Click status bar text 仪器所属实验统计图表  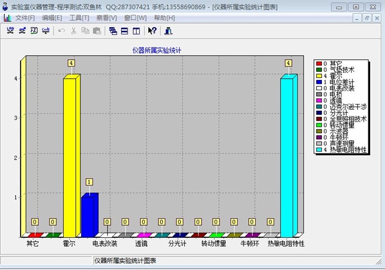[x=125, y=261]
